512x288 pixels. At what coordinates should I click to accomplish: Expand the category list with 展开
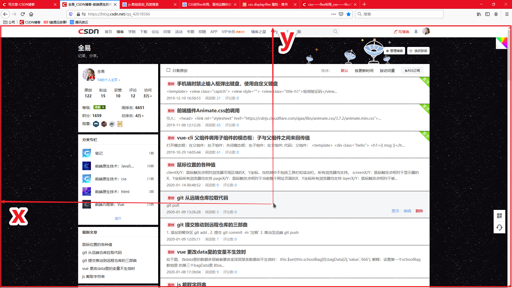click(x=118, y=218)
